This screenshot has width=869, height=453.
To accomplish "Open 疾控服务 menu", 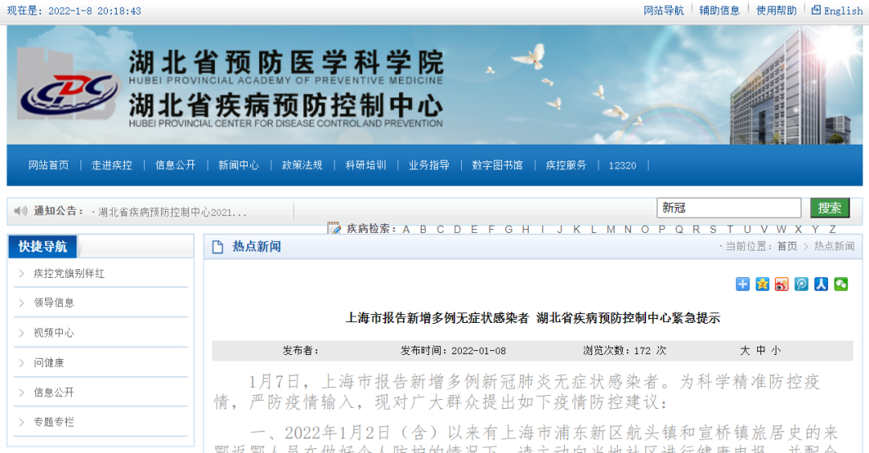I will [x=566, y=165].
